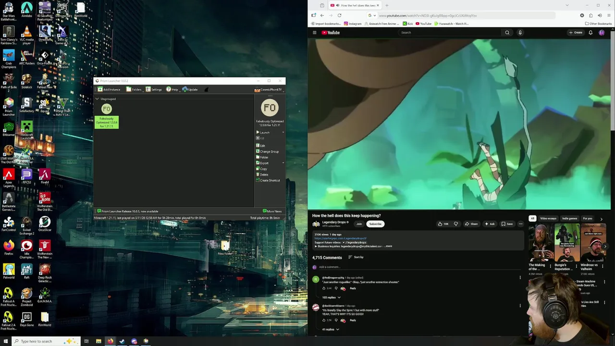Expand the 103 replies thread
The image size is (615, 346).
click(331, 297)
